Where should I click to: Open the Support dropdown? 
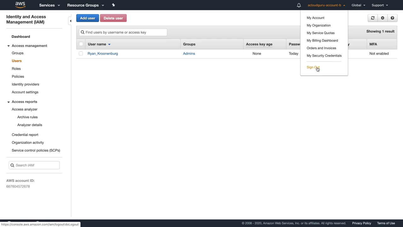point(380,5)
